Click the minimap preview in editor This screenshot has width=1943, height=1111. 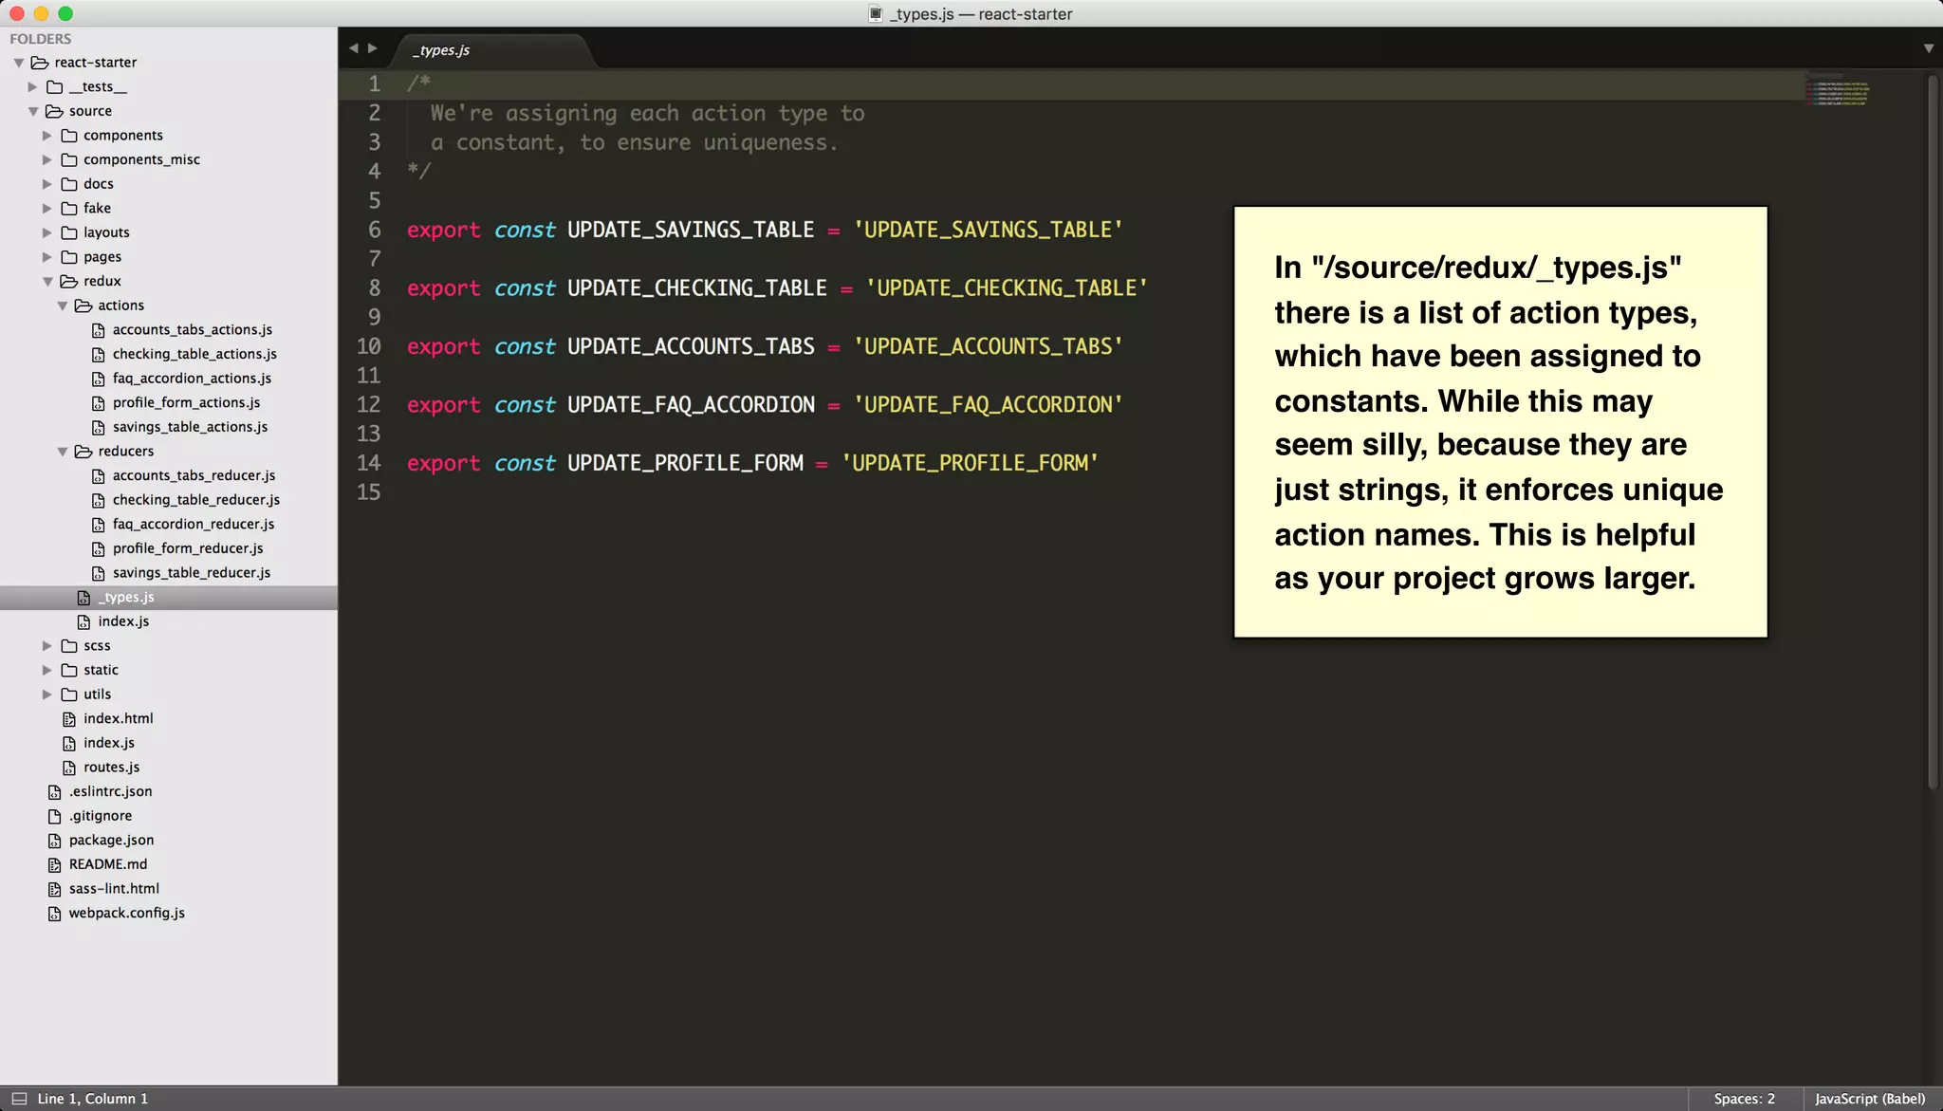(x=1838, y=89)
